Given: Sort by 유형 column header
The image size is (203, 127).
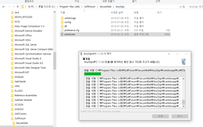Looking at the screenshot, I should (x=136, y=13).
